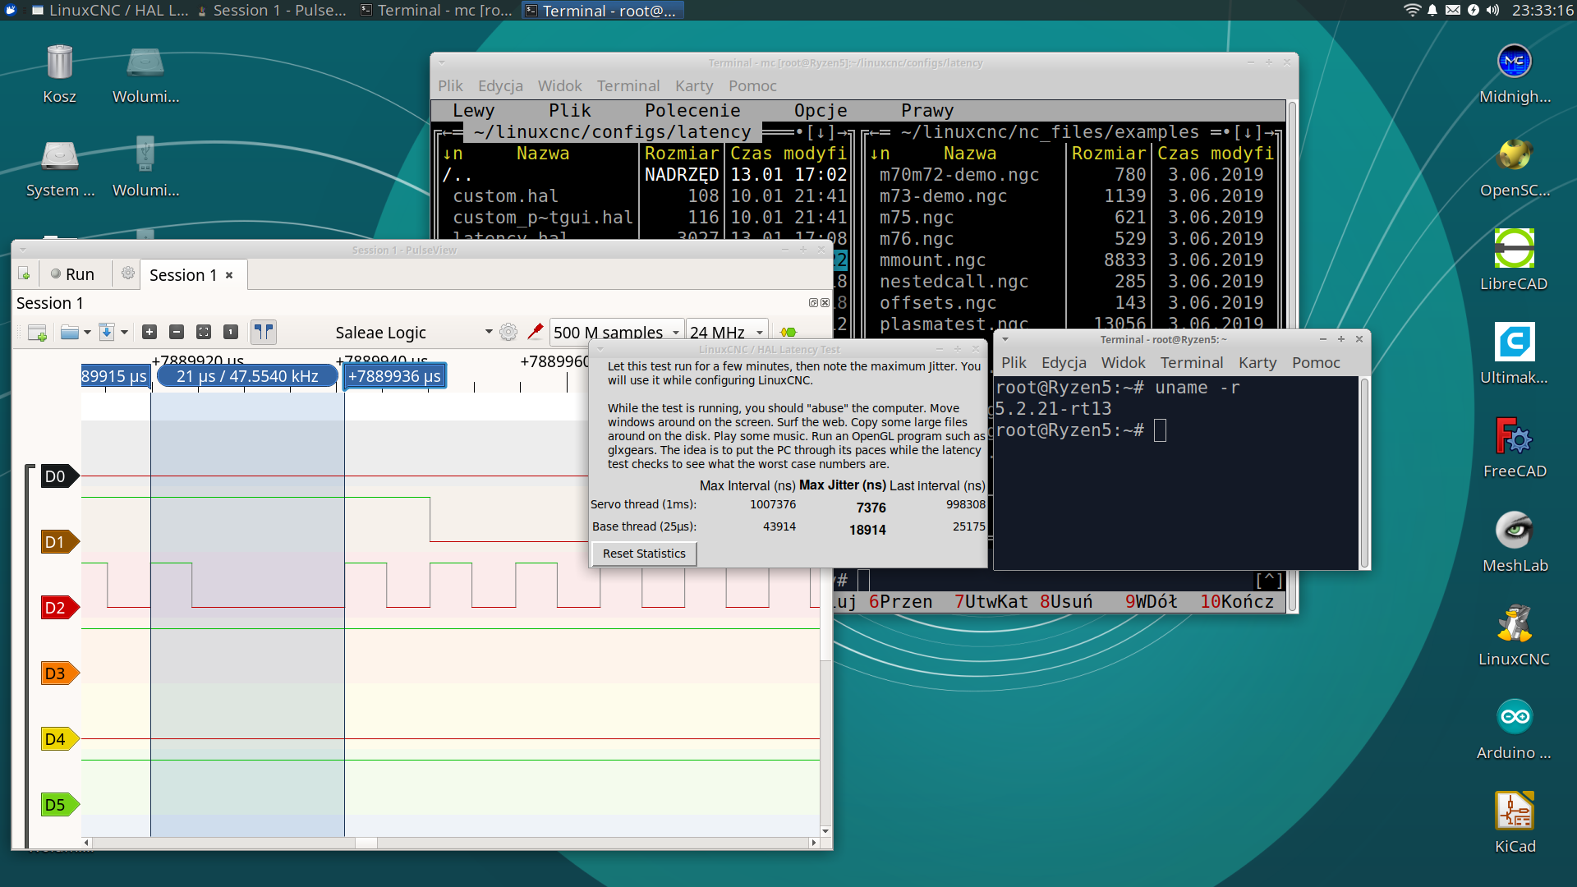Image resolution: width=1577 pixels, height=887 pixels.
Task: Zoom one-to-one in PulseView
Action: point(231,332)
